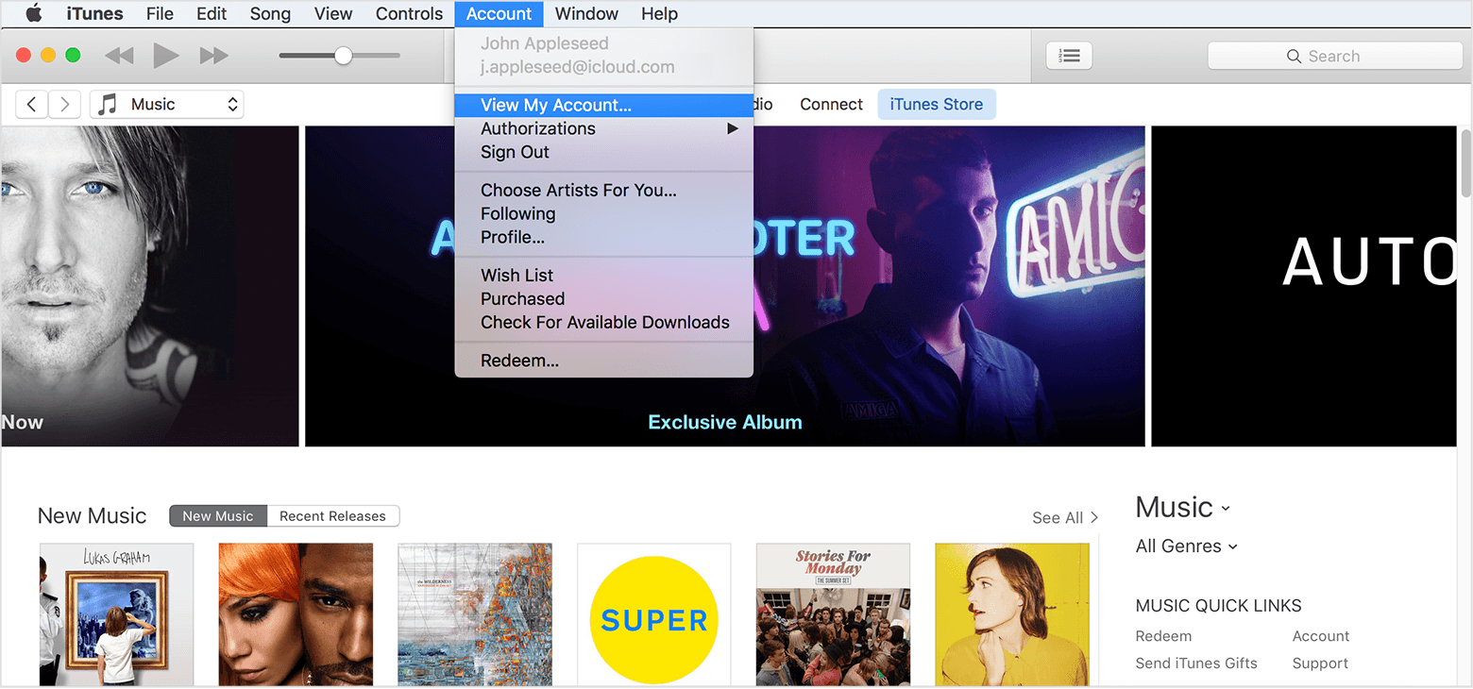Click the fast forward next track button

[214, 56]
